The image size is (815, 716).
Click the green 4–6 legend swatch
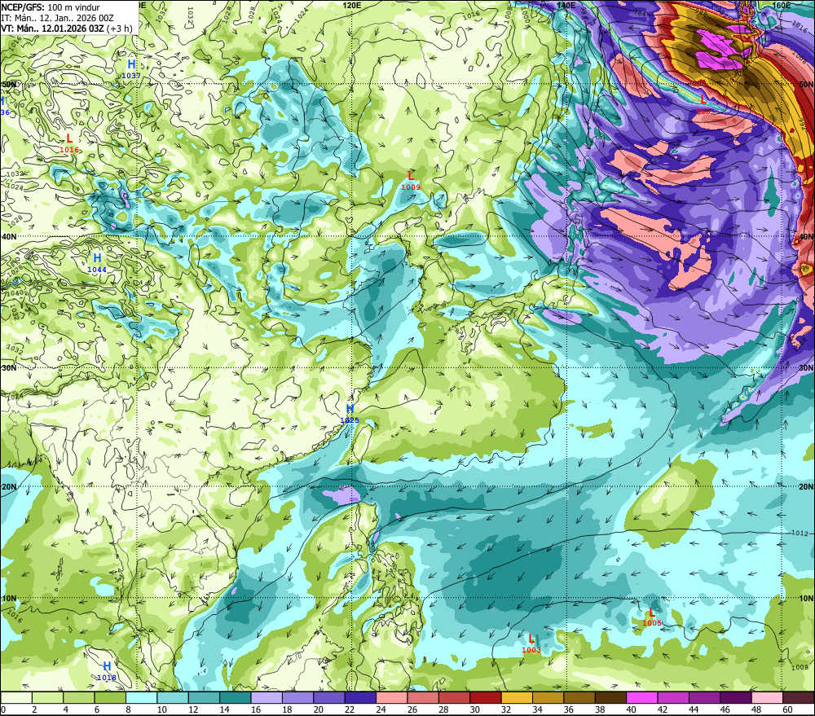click(79, 697)
